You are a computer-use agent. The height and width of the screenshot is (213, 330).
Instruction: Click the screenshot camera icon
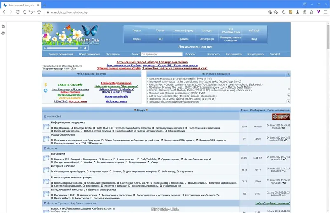(304, 12)
